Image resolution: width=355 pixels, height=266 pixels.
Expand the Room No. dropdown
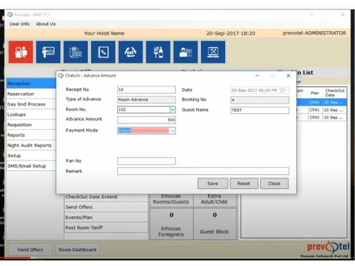pyautogui.click(x=173, y=110)
